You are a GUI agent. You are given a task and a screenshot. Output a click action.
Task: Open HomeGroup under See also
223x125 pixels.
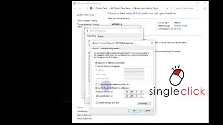[x=82, y=111]
